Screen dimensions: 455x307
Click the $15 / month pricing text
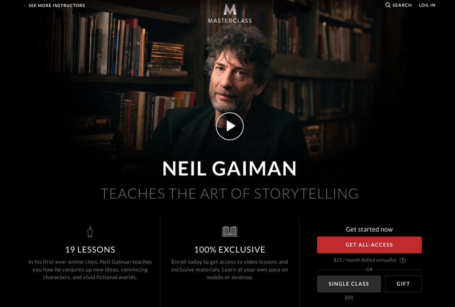[365, 260]
